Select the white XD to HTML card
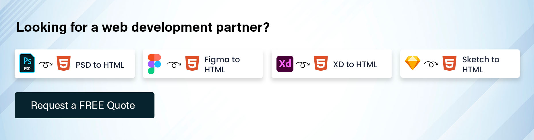 (332, 63)
